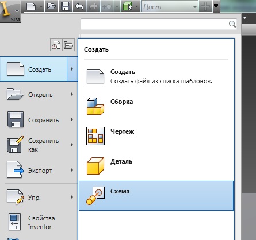Click the blank page icon for Создать
Viewport: 256px width, 240px height.
pyautogui.click(x=95, y=76)
